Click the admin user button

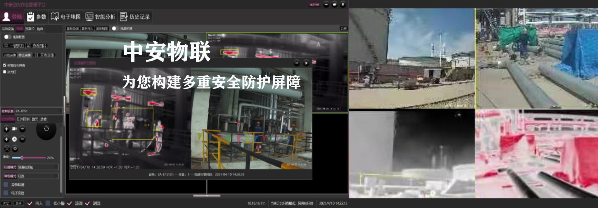coord(314,4)
